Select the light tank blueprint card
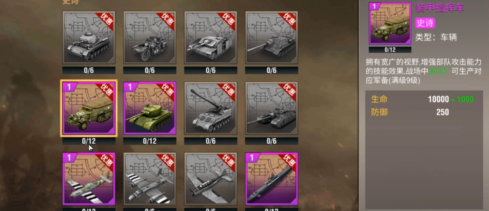Screen dimensions: 489x211 pyautogui.click(x=89, y=37)
